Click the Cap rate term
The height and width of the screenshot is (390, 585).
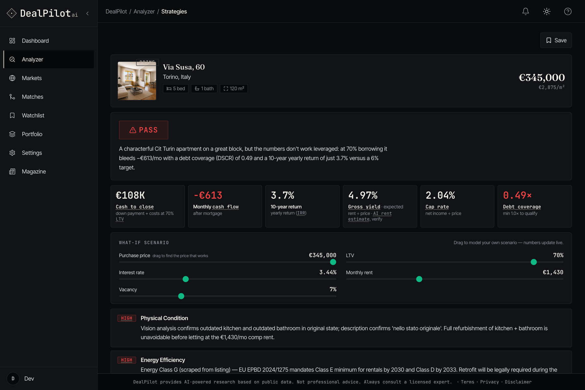pos(437,207)
